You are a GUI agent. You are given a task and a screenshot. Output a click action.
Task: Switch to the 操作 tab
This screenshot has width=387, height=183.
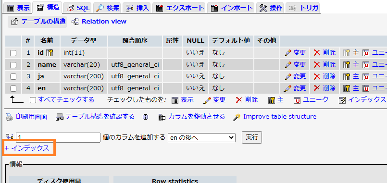(270, 8)
